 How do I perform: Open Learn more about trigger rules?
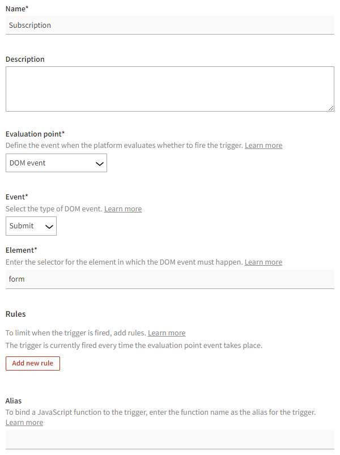tap(166, 333)
